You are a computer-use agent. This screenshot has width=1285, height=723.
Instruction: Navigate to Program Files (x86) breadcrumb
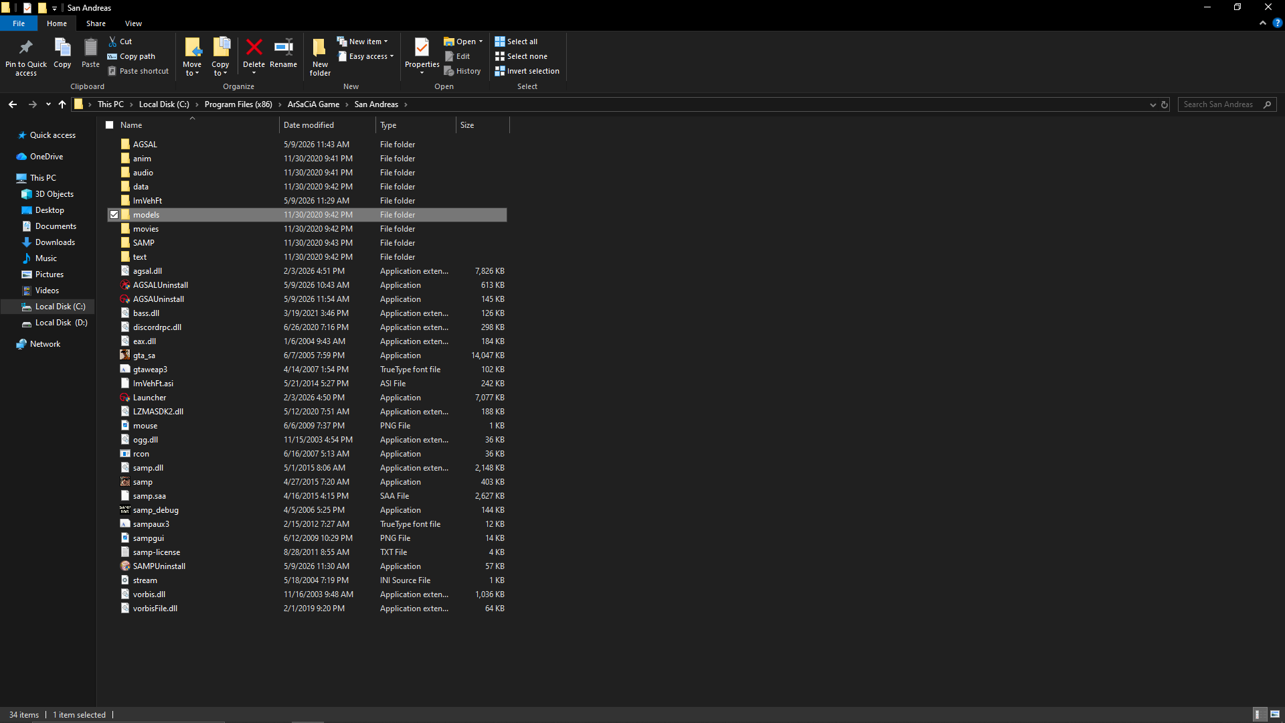coord(238,104)
